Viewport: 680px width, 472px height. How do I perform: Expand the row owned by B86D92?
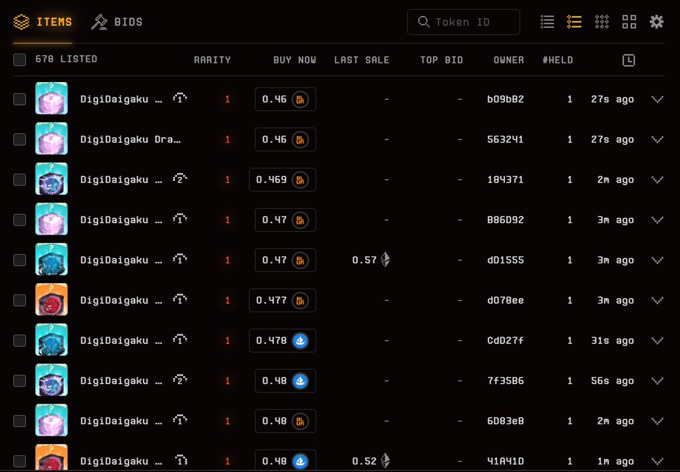[657, 220]
